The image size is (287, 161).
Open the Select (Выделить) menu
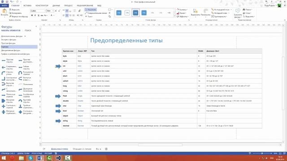tap(249, 17)
